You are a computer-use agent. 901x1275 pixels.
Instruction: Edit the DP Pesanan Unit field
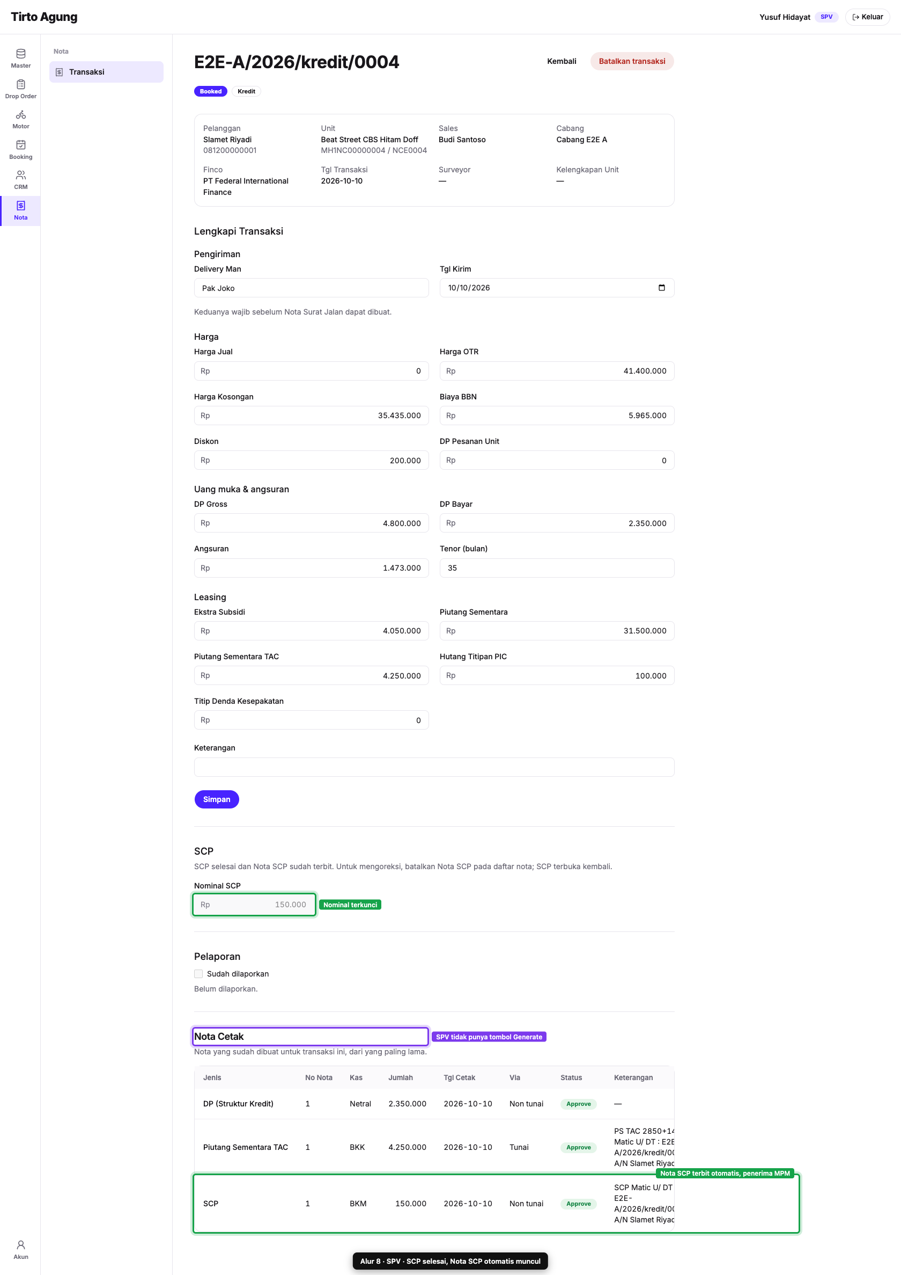click(557, 460)
